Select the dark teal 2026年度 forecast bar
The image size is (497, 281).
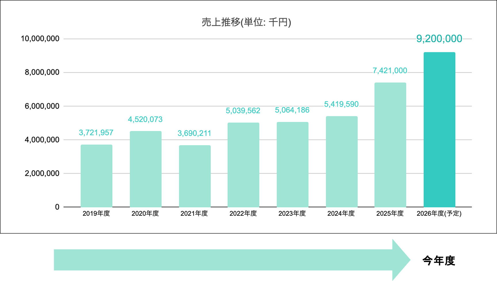pos(439,129)
